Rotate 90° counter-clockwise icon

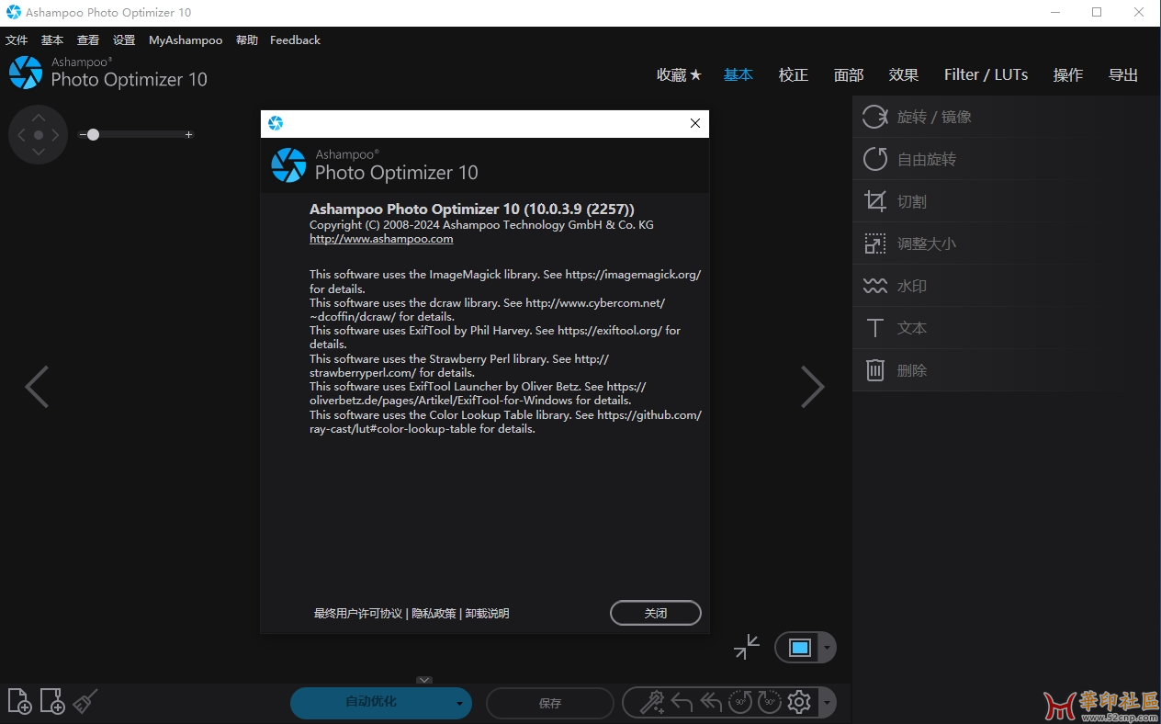[740, 703]
